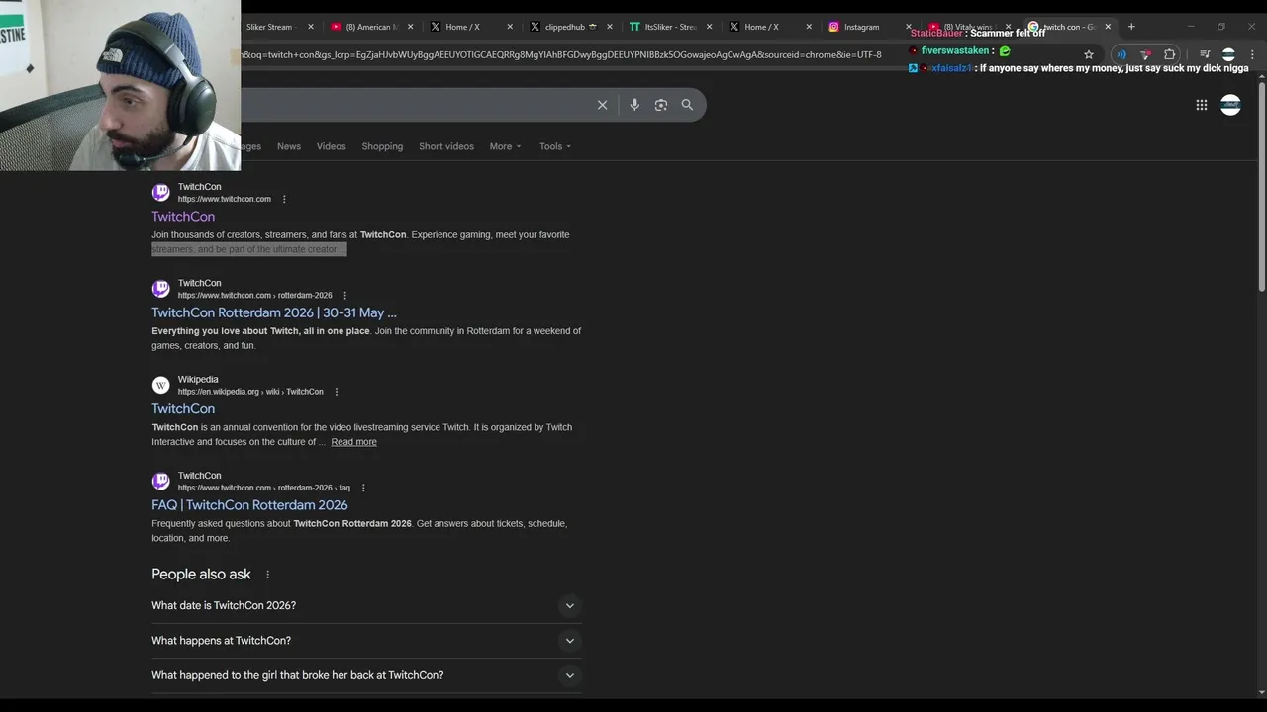Open Google Lens image search icon
The width and height of the screenshot is (1267, 712).
tap(661, 105)
